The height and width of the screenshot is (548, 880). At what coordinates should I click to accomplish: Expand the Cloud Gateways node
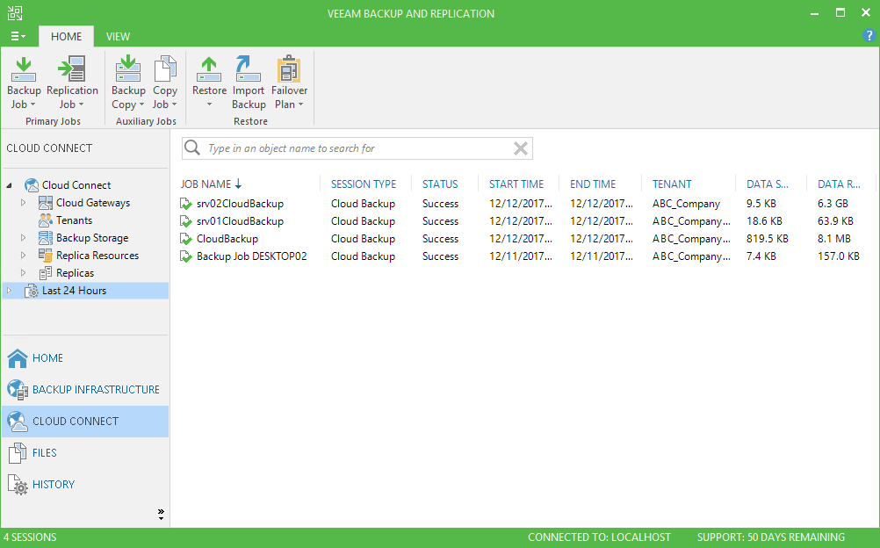(23, 203)
